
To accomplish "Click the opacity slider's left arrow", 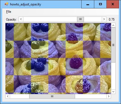I will coord(21,19).
